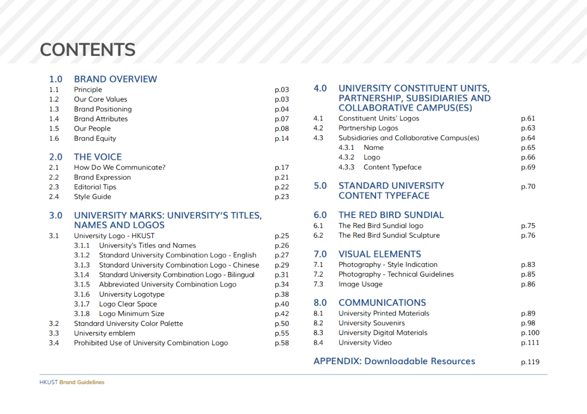Go to 2.4 Style Guide entry

tap(92, 196)
